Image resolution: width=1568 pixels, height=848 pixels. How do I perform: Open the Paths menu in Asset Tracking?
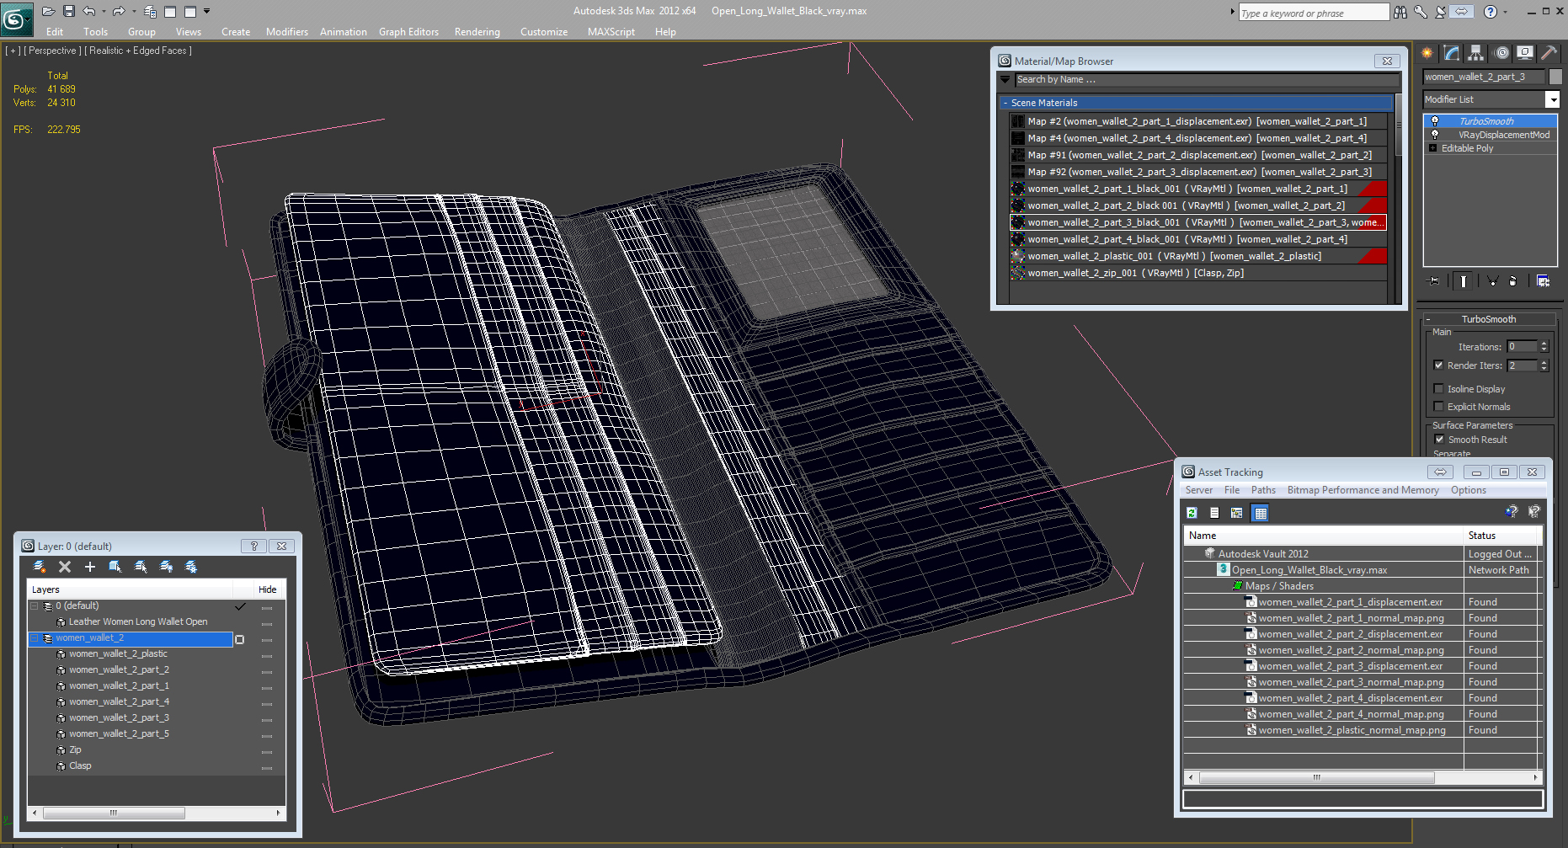click(x=1263, y=490)
